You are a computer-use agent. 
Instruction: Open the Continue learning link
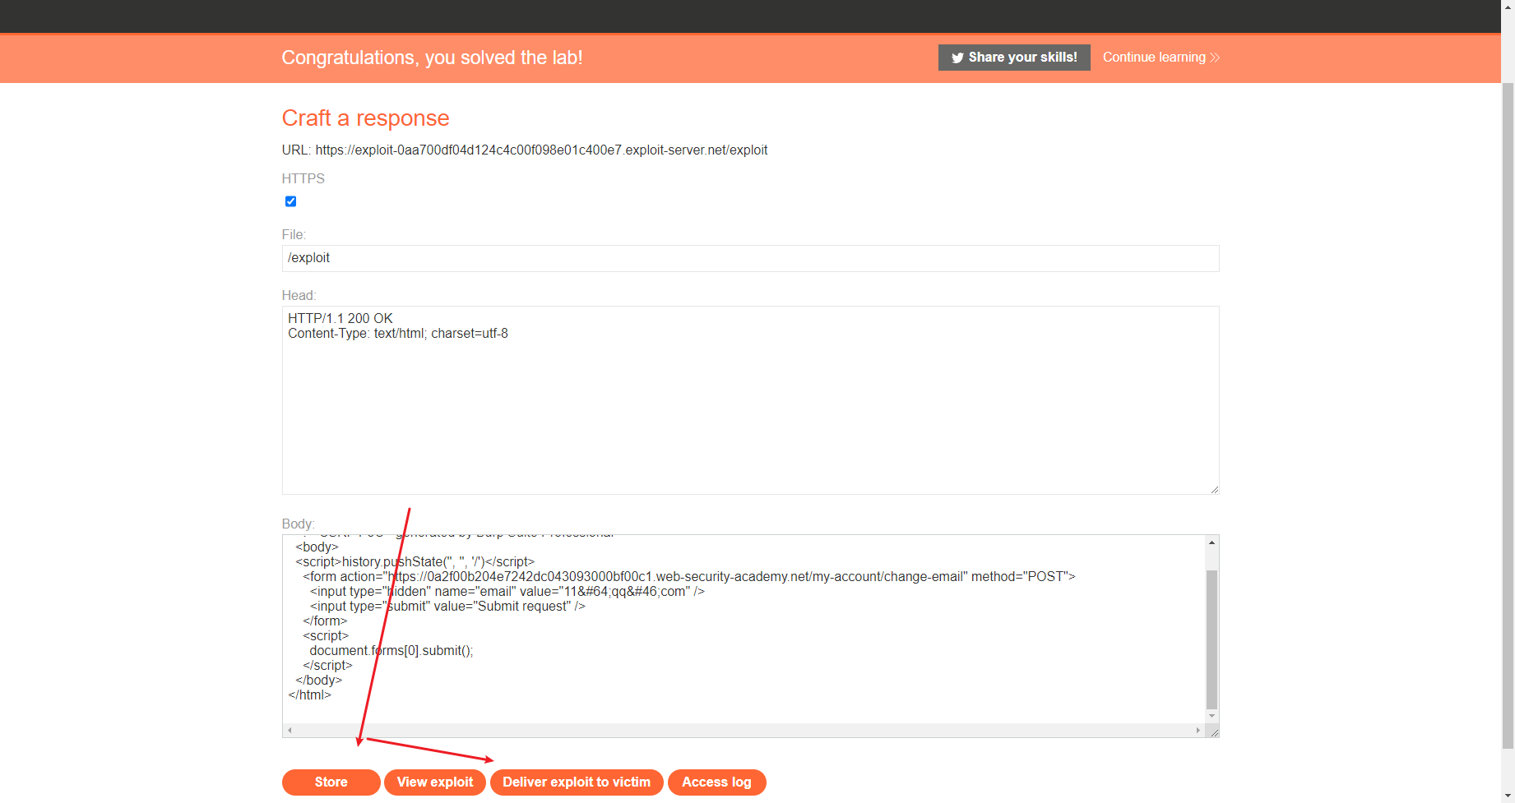pyautogui.click(x=1161, y=58)
